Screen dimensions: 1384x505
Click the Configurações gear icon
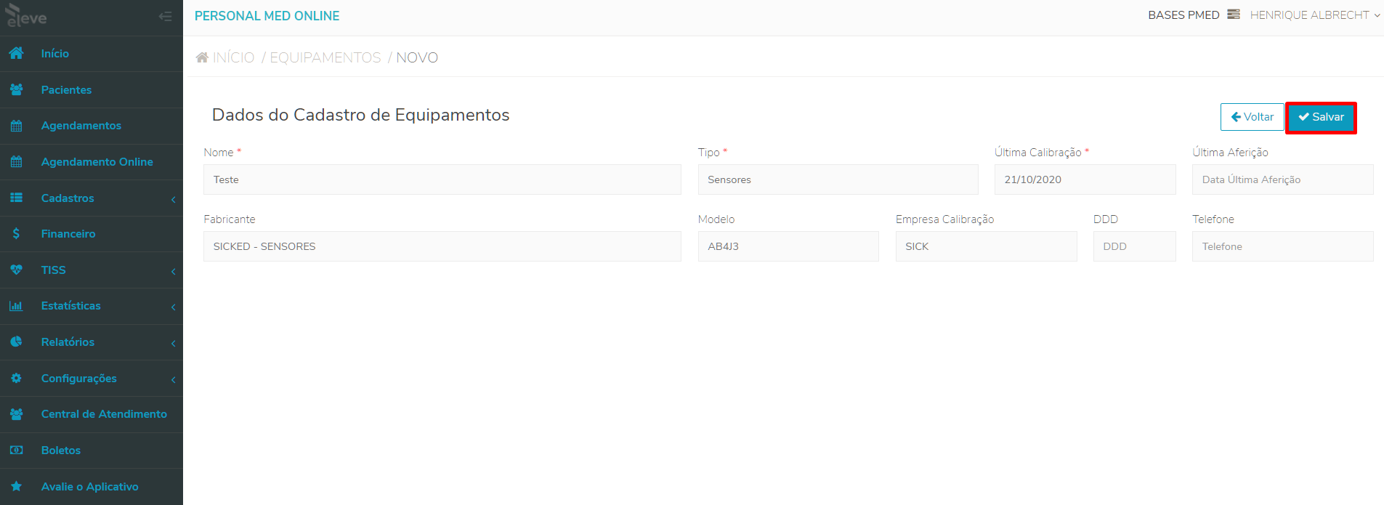point(17,378)
